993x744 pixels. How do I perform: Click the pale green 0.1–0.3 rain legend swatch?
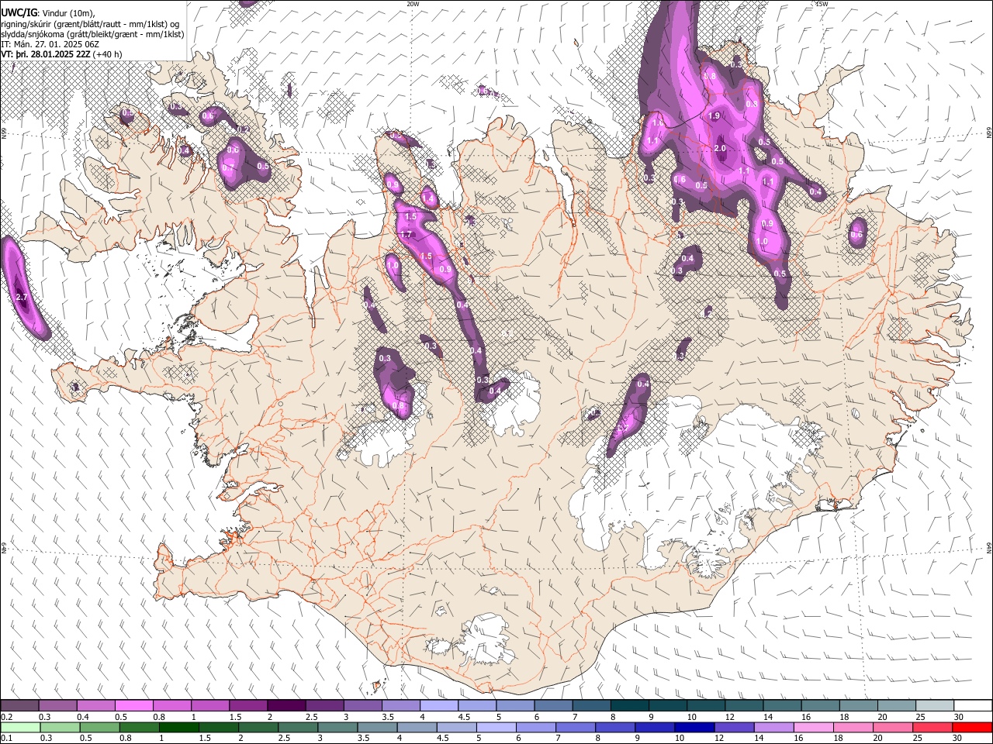tap(20, 728)
